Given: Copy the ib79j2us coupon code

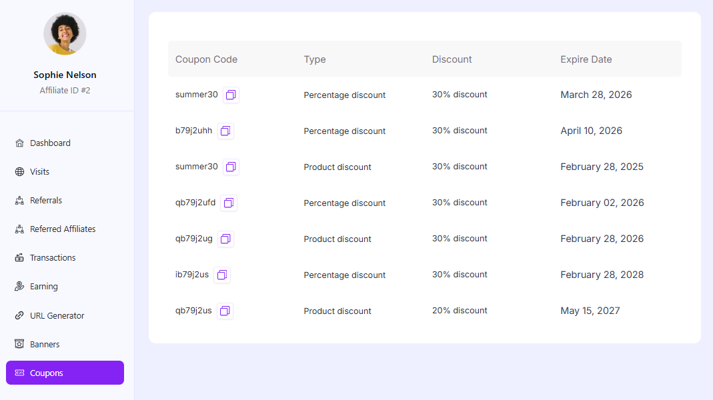Looking at the screenshot, I should tap(222, 275).
